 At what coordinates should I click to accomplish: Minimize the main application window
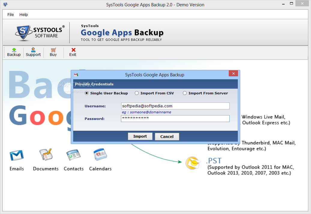[283, 4]
